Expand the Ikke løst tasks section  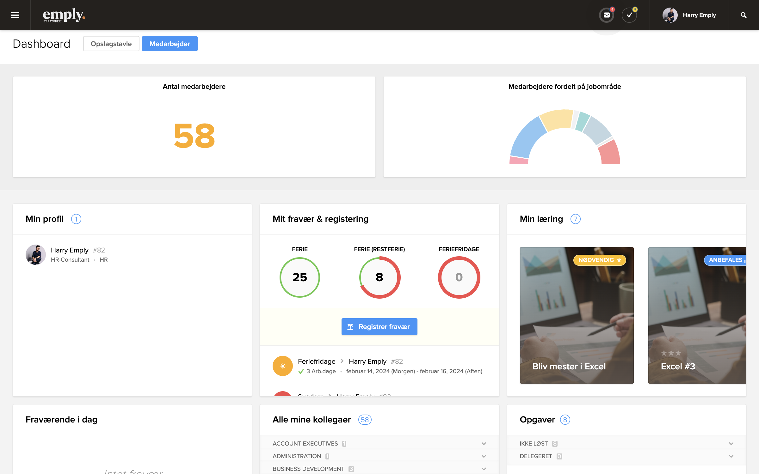pos(731,444)
